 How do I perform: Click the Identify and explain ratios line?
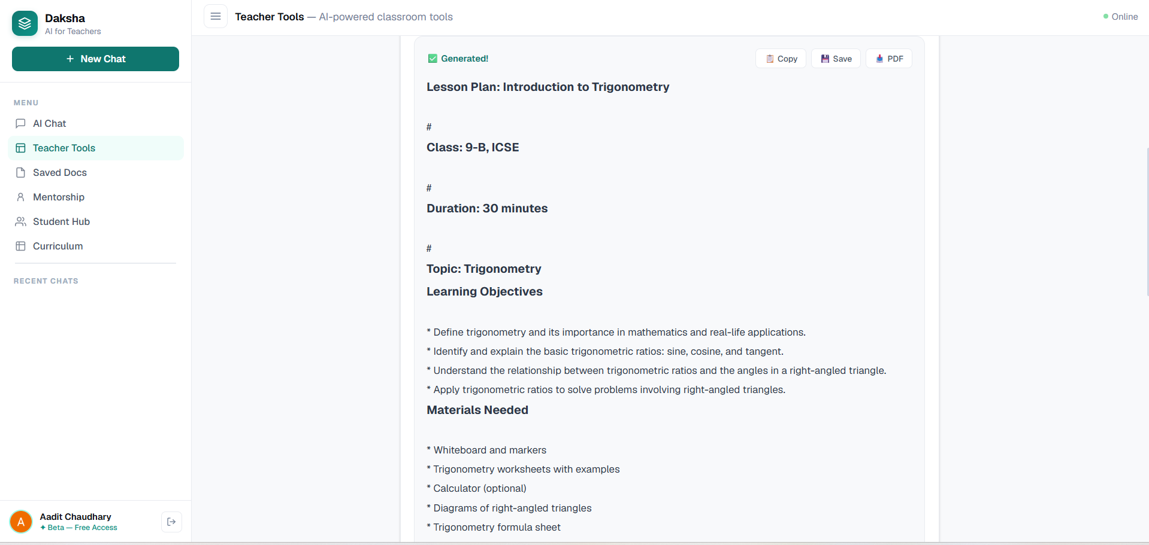pos(605,351)
